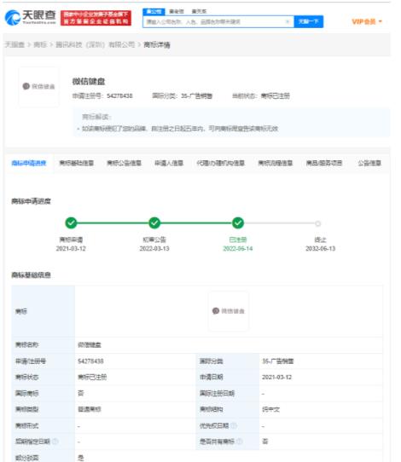
Task: Click the blue search button
Action: click(308, 22)
